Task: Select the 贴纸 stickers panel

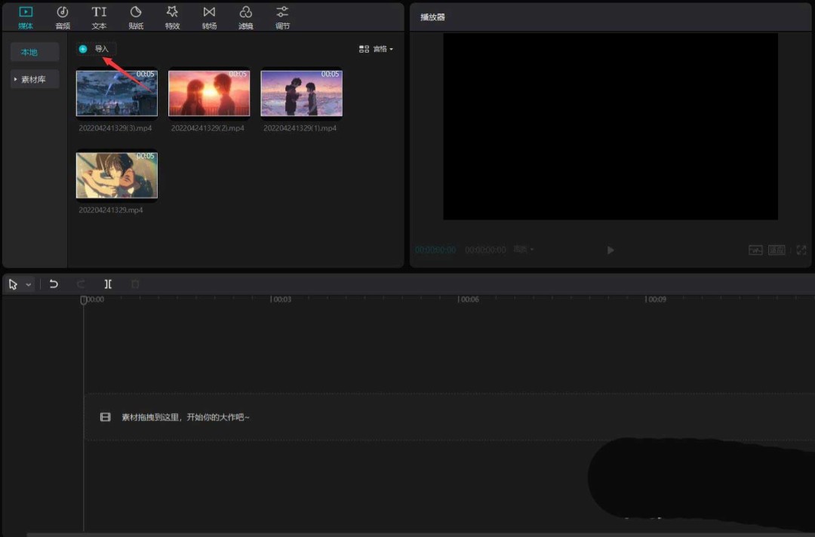Action: pyautogui.click(x=136, y=16)
